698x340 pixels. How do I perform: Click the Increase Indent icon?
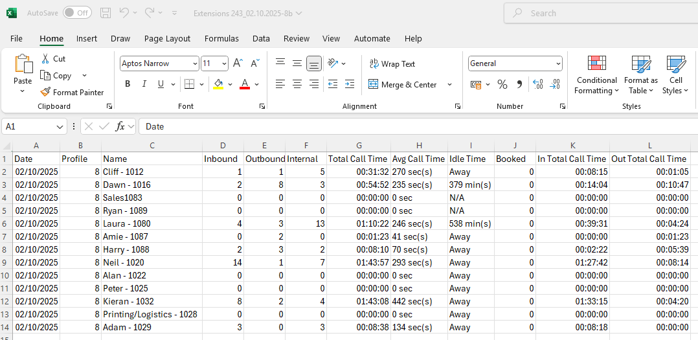click(x=350, y=84)
